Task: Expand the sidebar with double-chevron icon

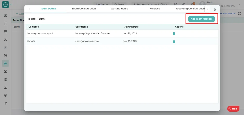Action: click(11, 5)
